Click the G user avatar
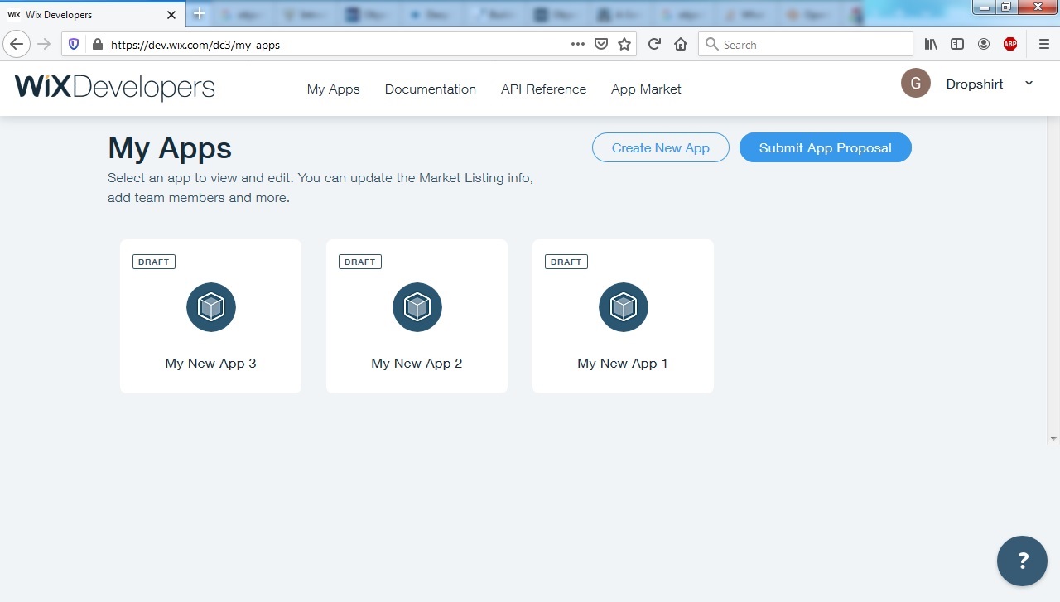The height and width of the screenshot is (602, 1060). point(916,83)
